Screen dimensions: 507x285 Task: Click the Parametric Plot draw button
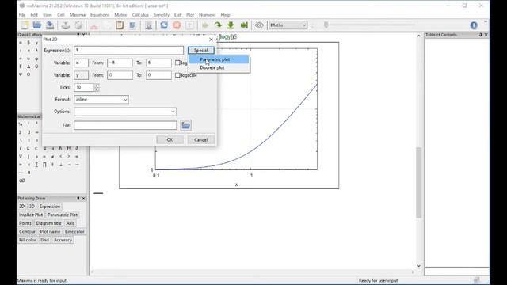pos(63,215)
